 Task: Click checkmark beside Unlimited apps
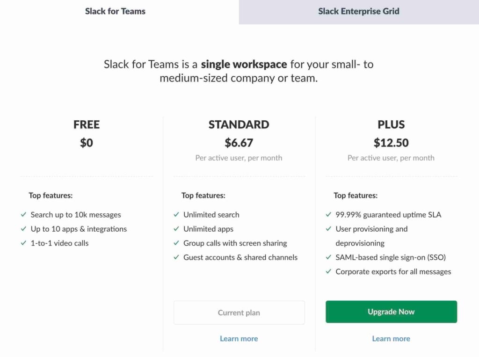pyautogui.click(x=176, y=229)
